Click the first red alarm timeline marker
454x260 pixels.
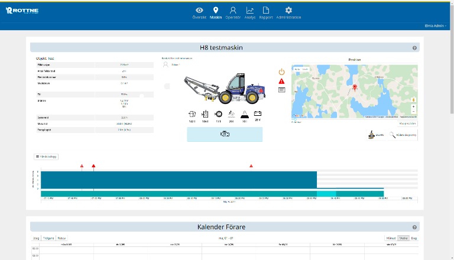pyautogui.click(x=82, y=167)
